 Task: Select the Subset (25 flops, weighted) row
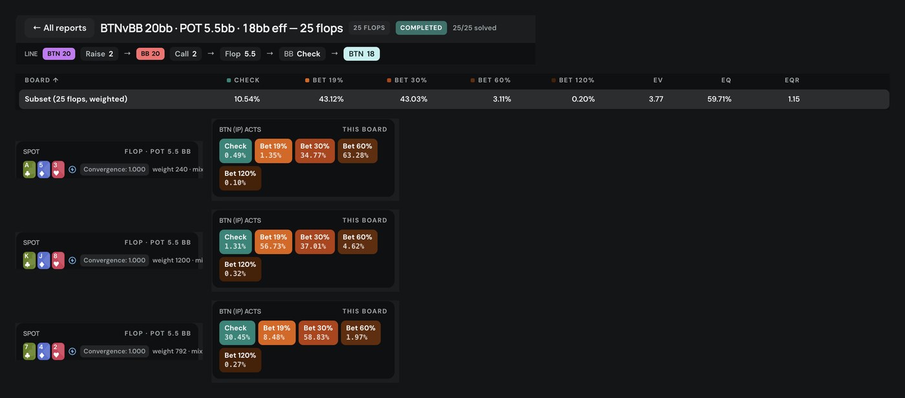(x=454, y=99)
